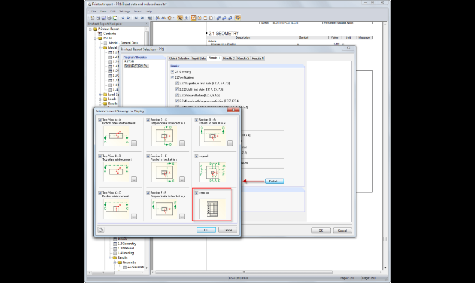The height and width of the screenshot is (283, 475).
Task: Open settings button for Top View B-B drawing
Action: (x=134, y=179)
